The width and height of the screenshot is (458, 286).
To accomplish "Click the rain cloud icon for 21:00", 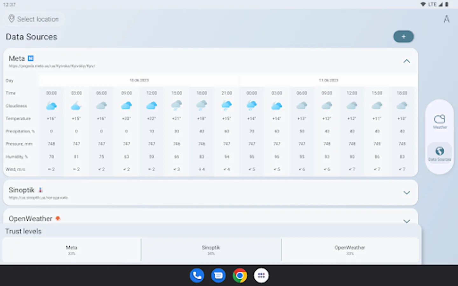I will click(227, 106).
